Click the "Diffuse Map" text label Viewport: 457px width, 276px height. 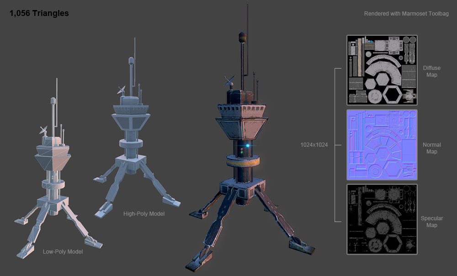click(431, 71)
